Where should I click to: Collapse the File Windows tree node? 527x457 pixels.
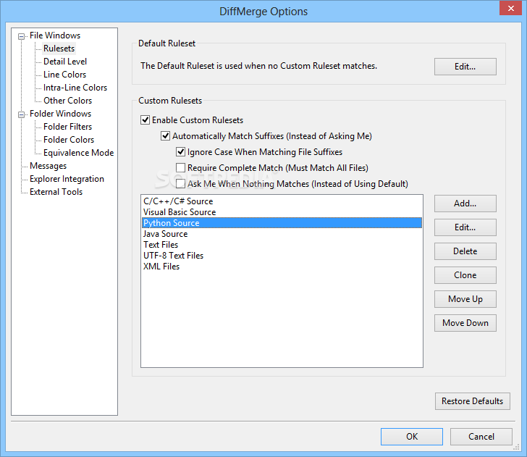pyautogui.click(x=21, y=36)
